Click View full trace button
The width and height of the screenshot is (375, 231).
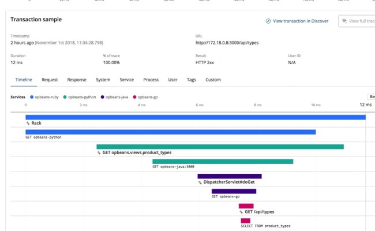[357, 21]
